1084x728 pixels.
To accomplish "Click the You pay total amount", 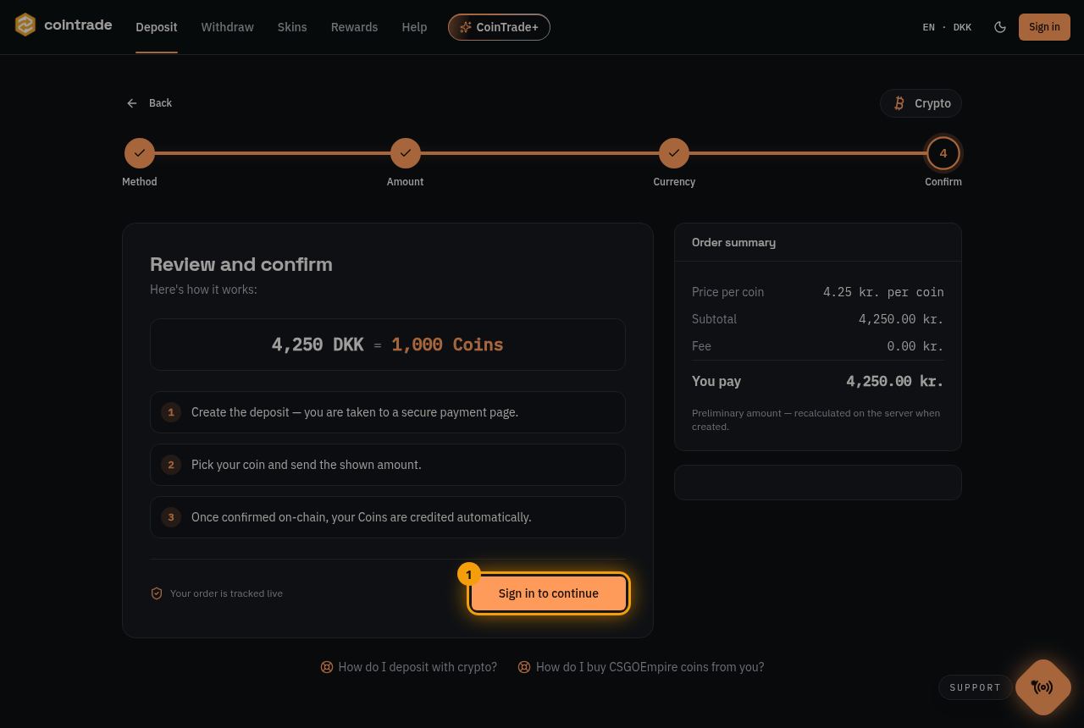I will [895, 382].
